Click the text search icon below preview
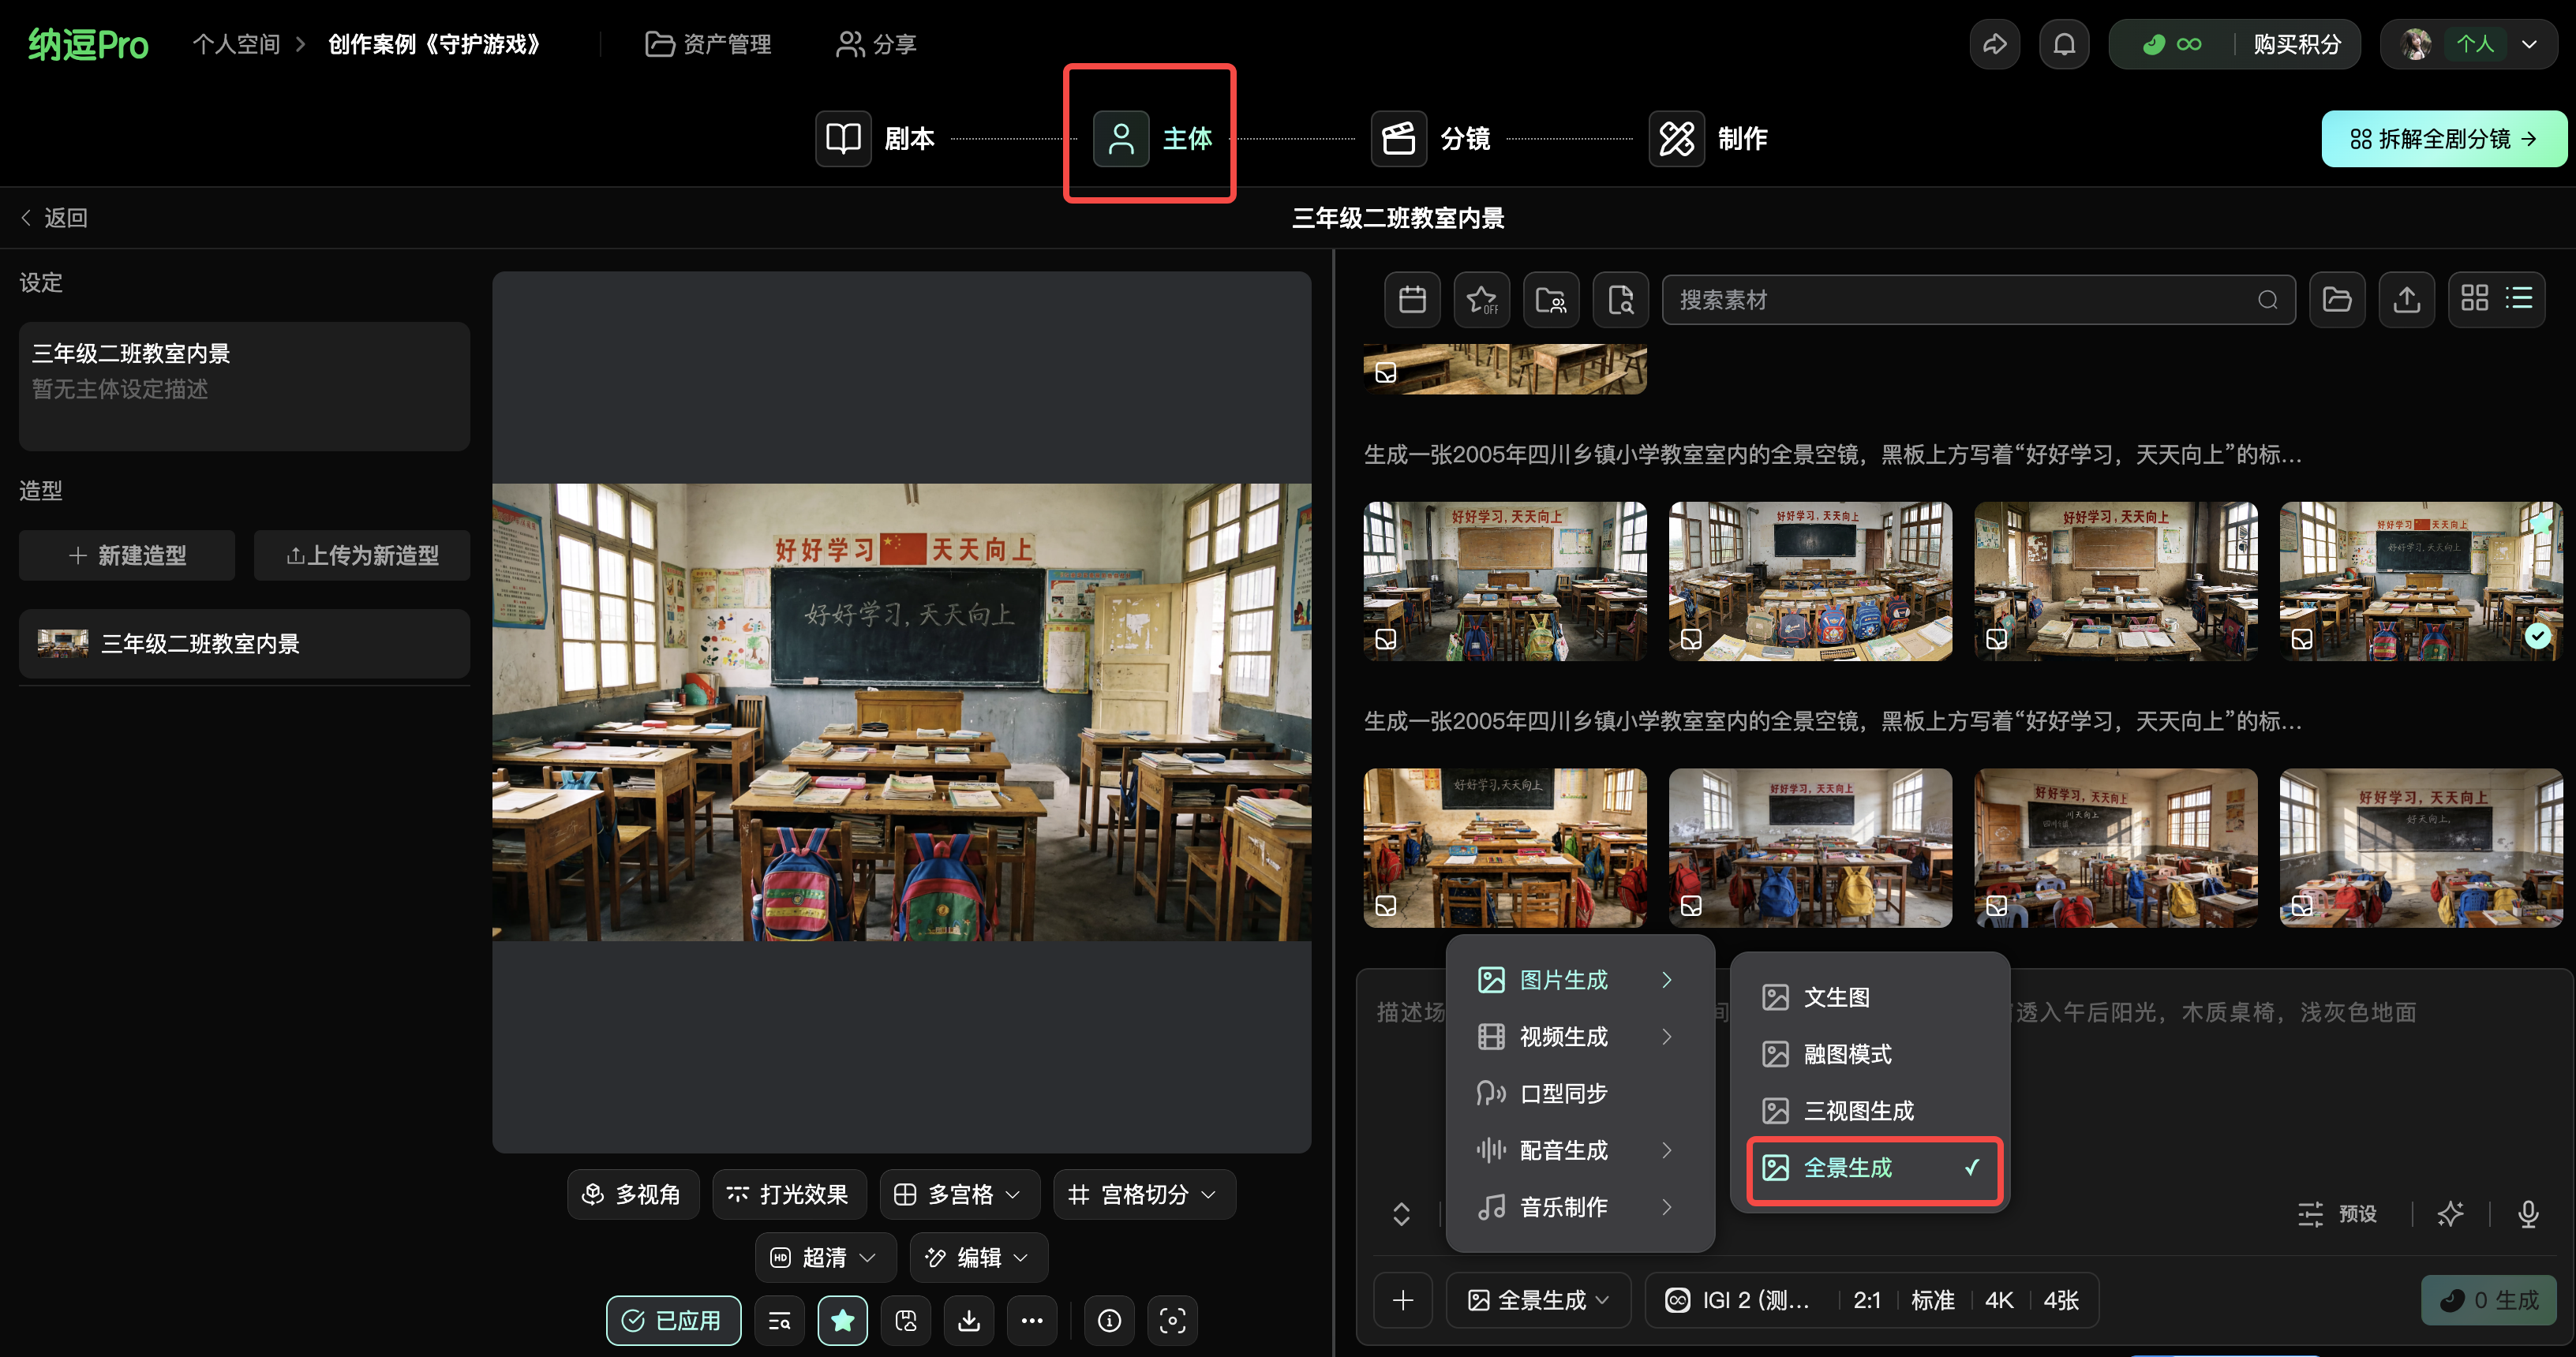Screen dimensions: 2576x1357 tap(779, 1320)
